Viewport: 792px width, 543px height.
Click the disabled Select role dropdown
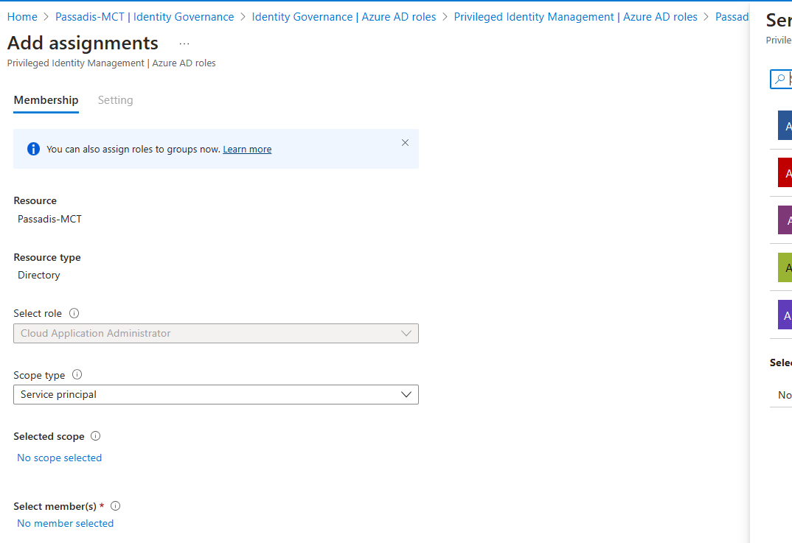pos(215,333)
